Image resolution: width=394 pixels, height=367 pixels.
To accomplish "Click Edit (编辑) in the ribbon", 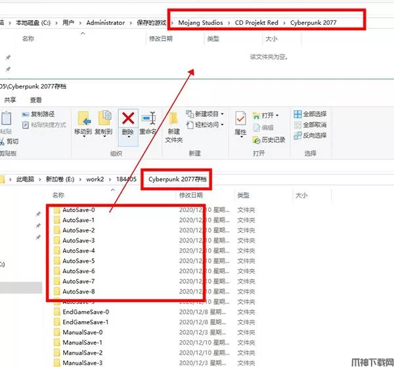I will [263, 127].
